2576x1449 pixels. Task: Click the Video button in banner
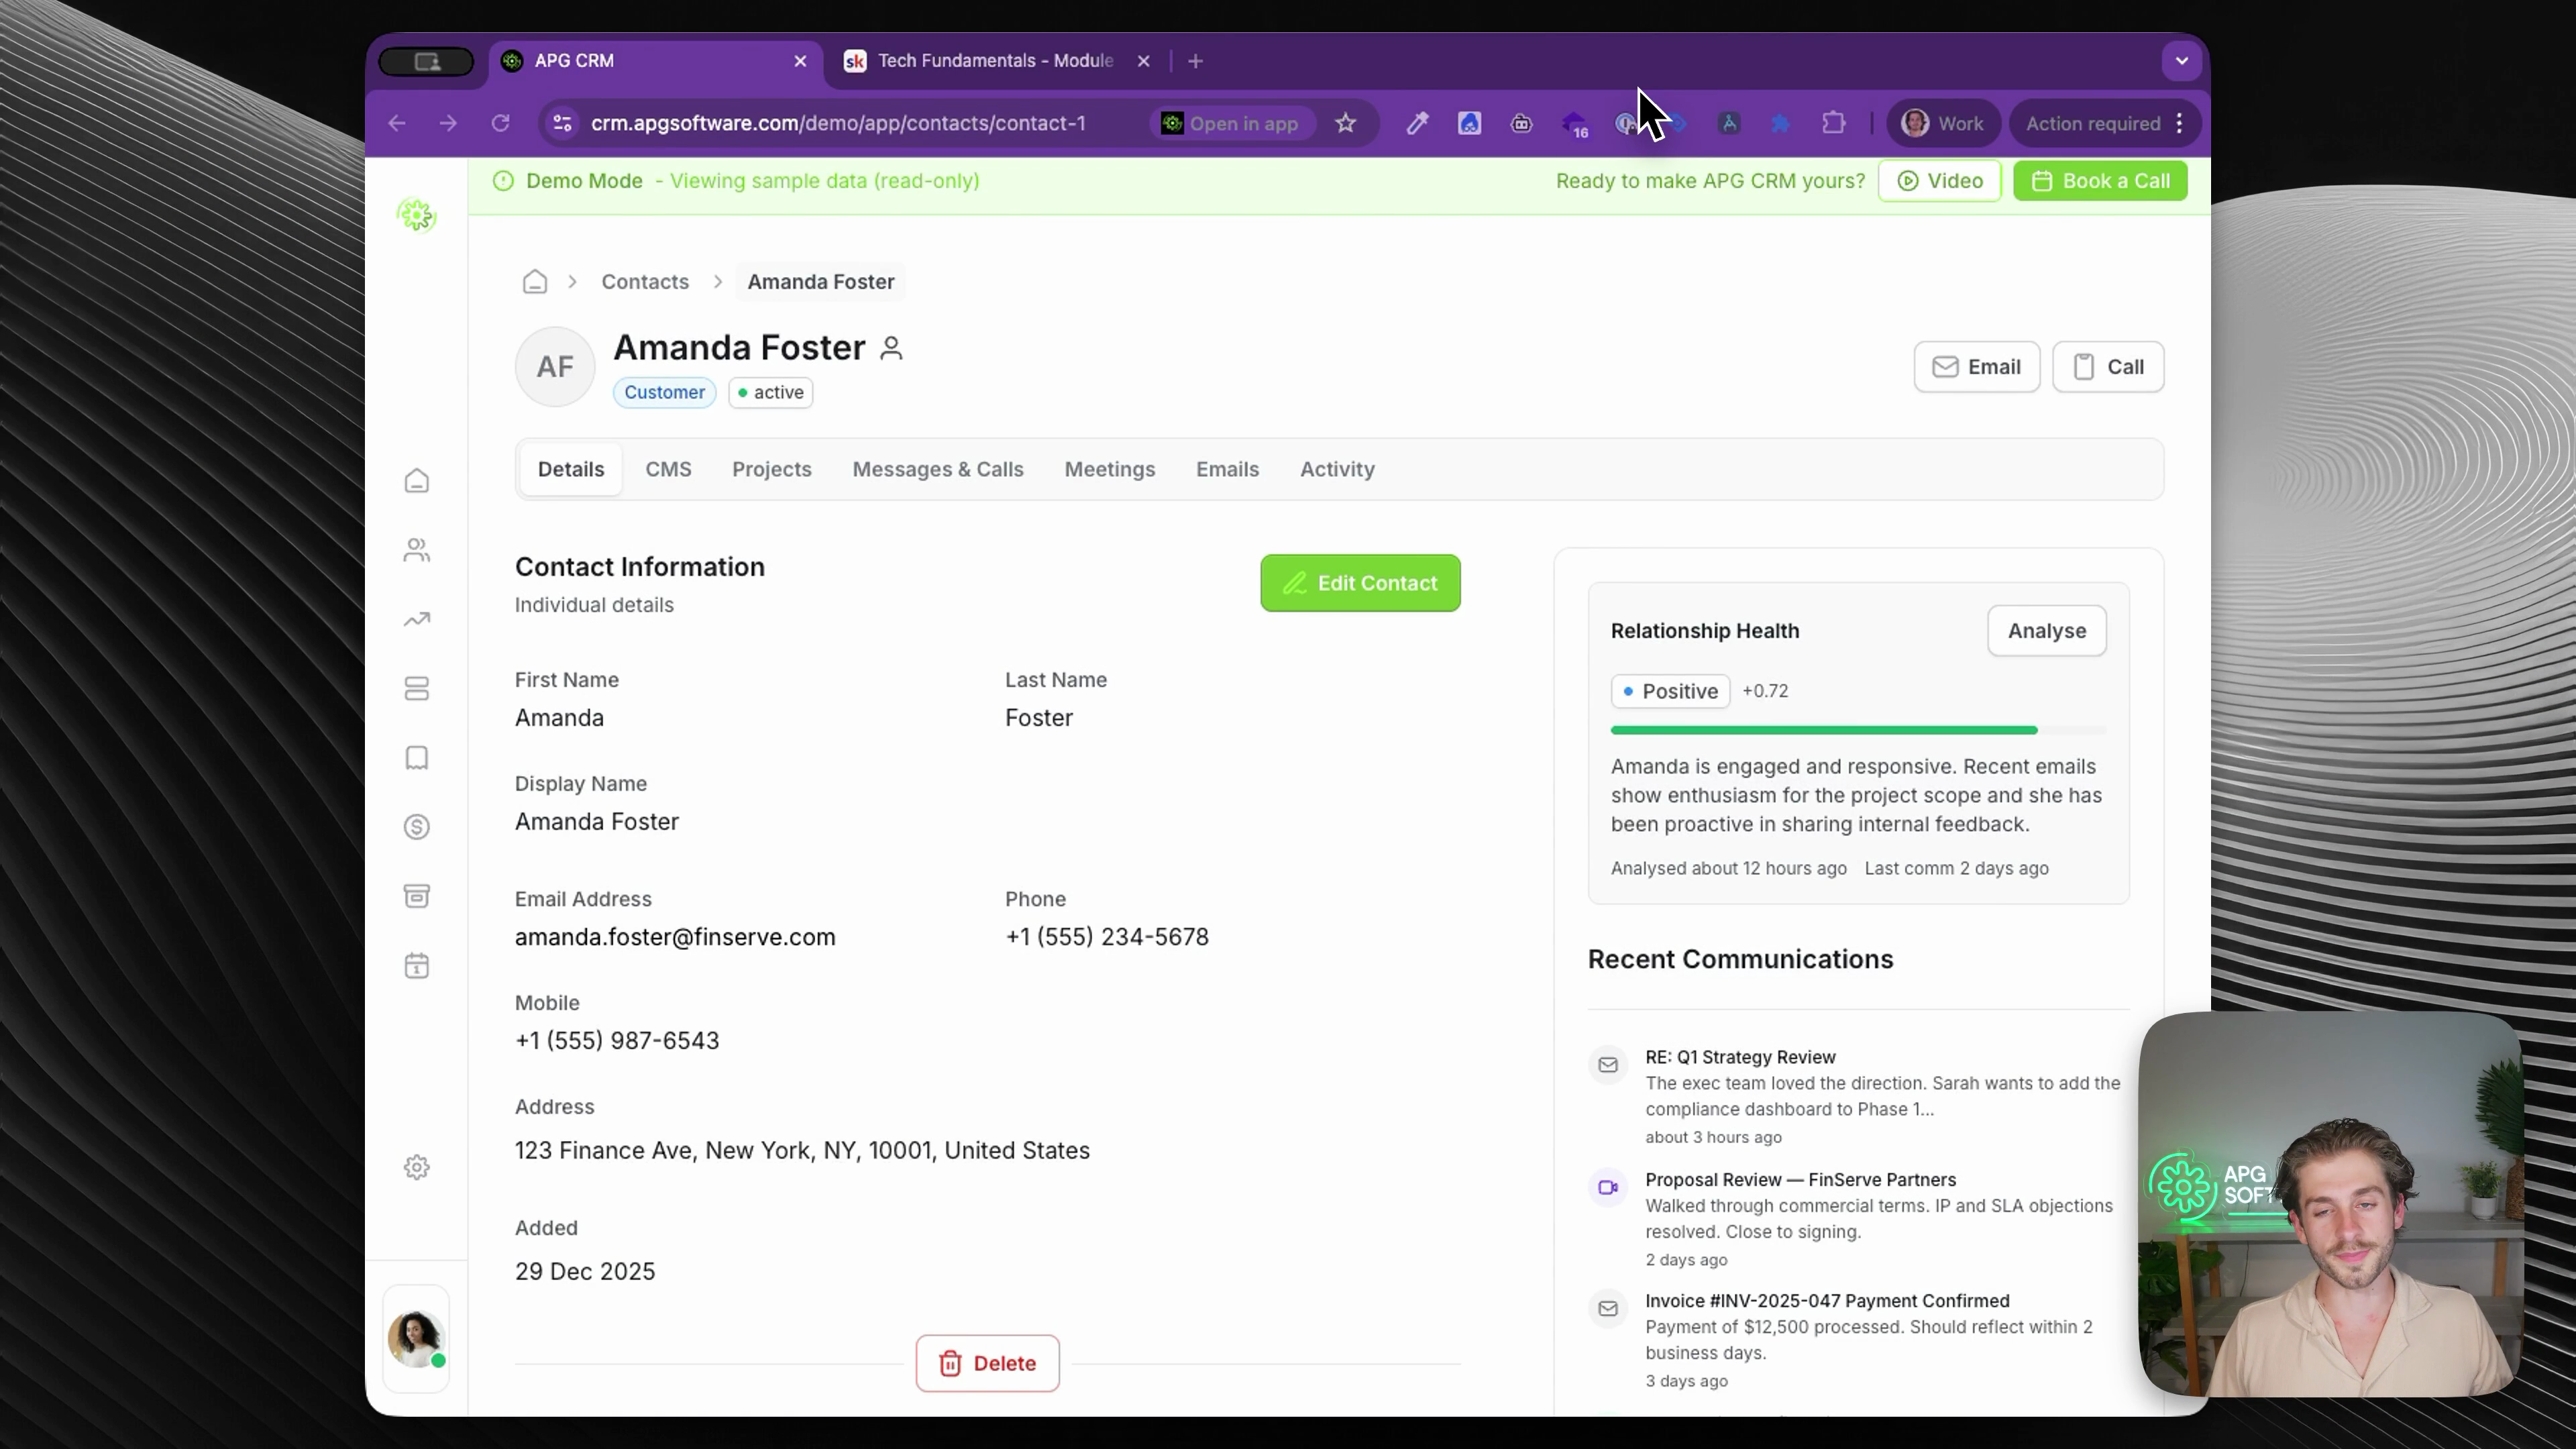coord(1939,181)
